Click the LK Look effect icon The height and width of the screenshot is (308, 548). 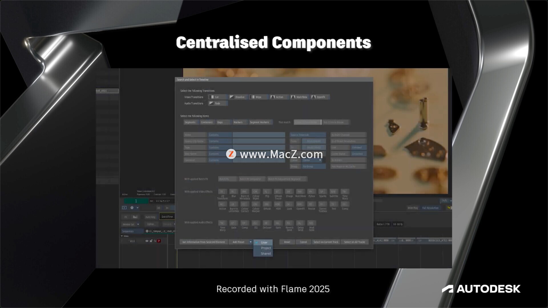[289, 204]
